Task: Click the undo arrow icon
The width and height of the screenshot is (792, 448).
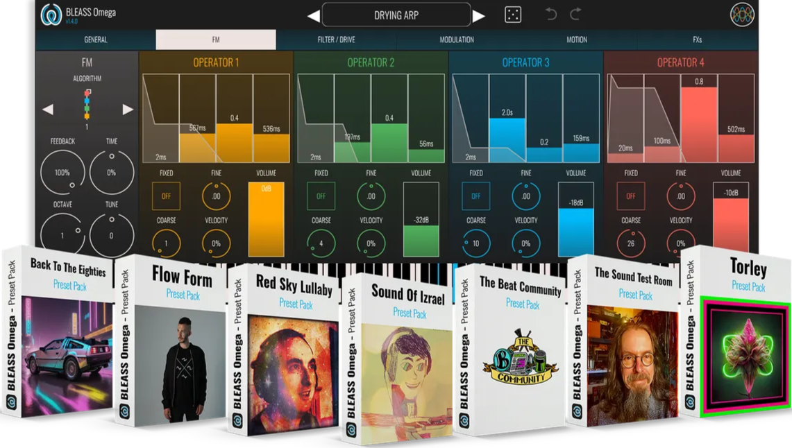Action: point(551,15)
